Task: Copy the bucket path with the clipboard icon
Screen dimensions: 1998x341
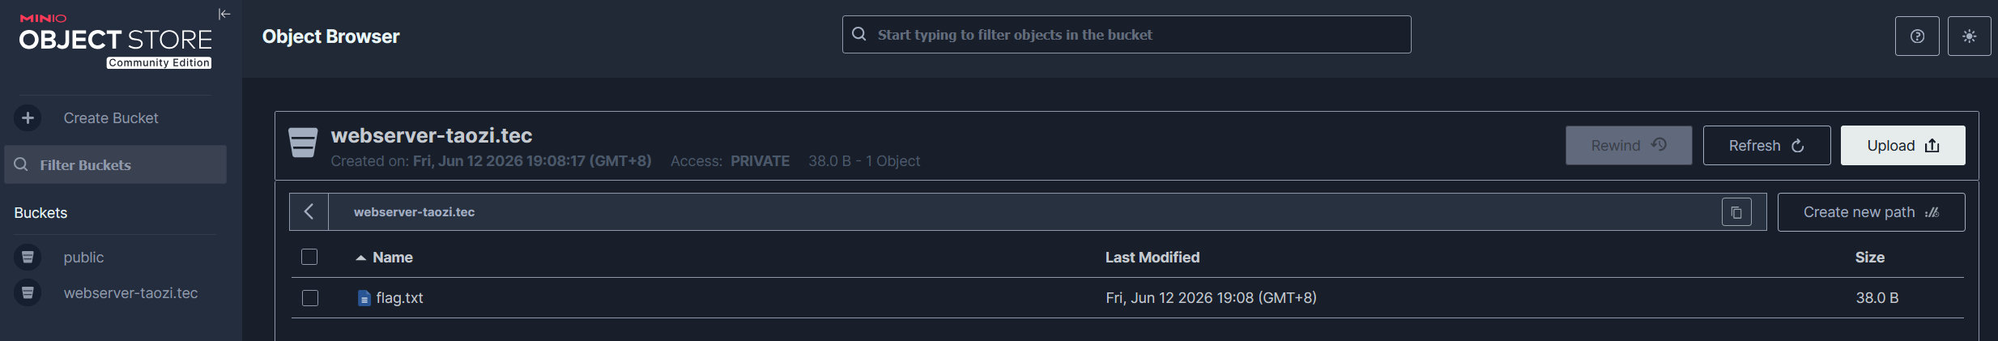Action: [1736, 212]
